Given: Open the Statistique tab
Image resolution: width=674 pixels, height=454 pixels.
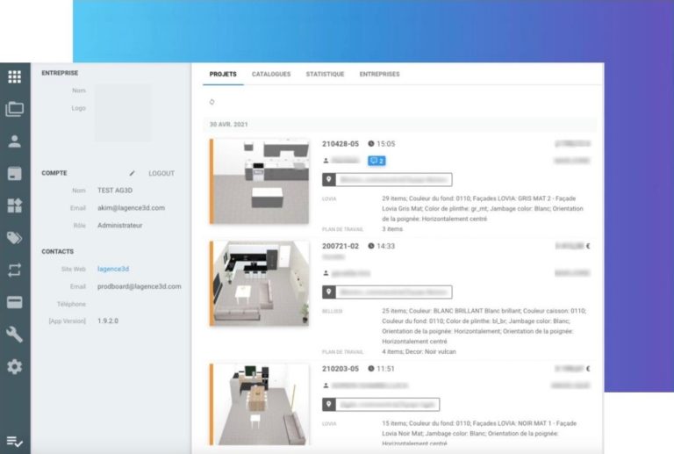Looking at the screenshot, I should click(325, 75).
